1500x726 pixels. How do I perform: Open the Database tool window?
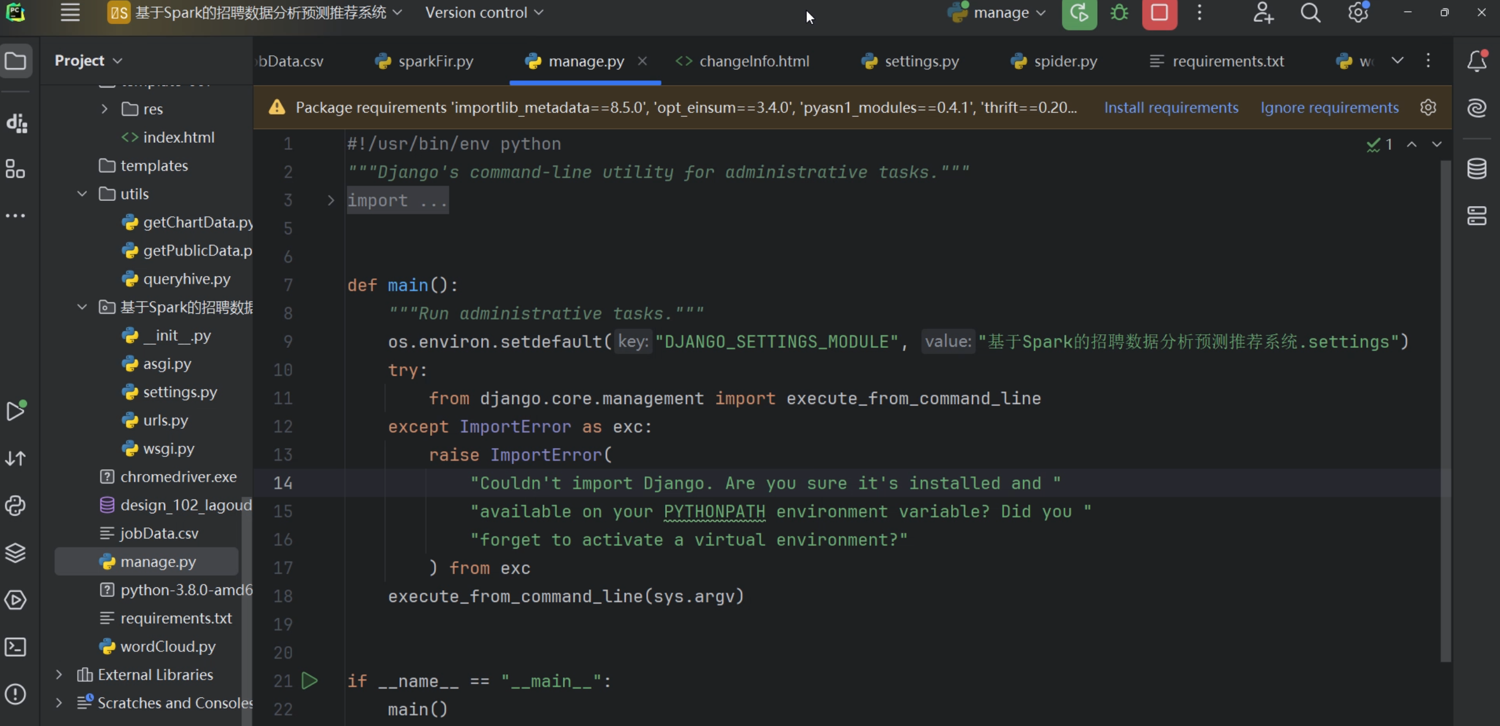point(1477,169)
